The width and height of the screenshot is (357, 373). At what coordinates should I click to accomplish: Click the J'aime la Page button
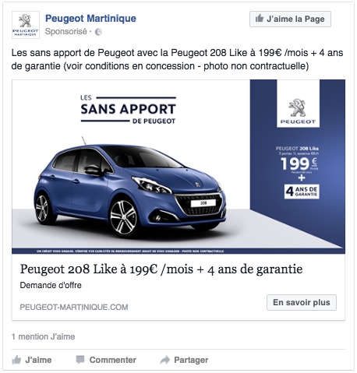point(290,19)
